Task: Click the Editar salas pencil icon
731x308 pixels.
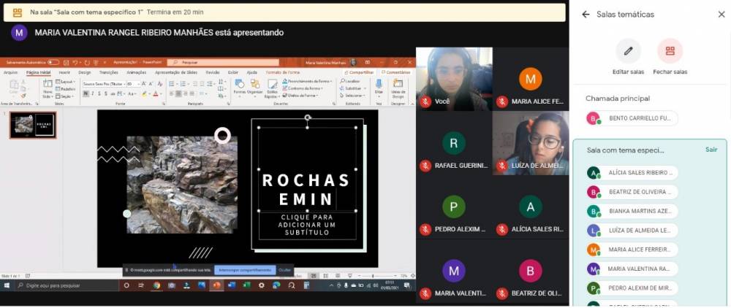Action: (x=628, y=51)
